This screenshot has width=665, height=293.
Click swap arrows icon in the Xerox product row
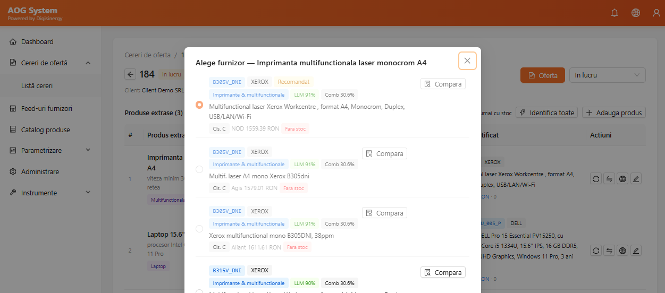click(x=609, y=179)
